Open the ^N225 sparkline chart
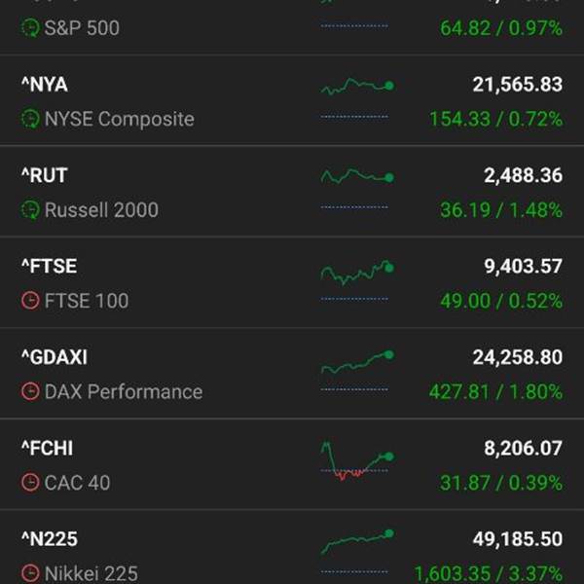The height and width of the screenshot is (584, 584). coord(356,541)
